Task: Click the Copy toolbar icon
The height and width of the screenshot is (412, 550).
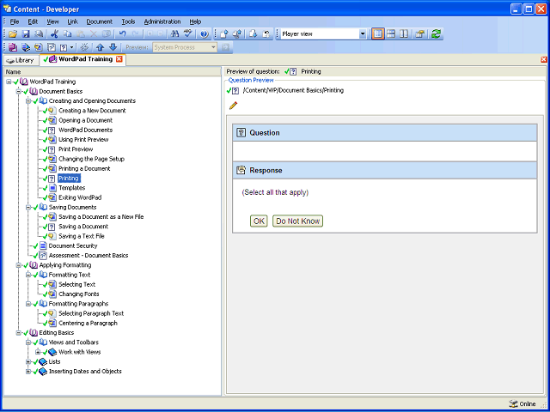Action: pos(67,34)
